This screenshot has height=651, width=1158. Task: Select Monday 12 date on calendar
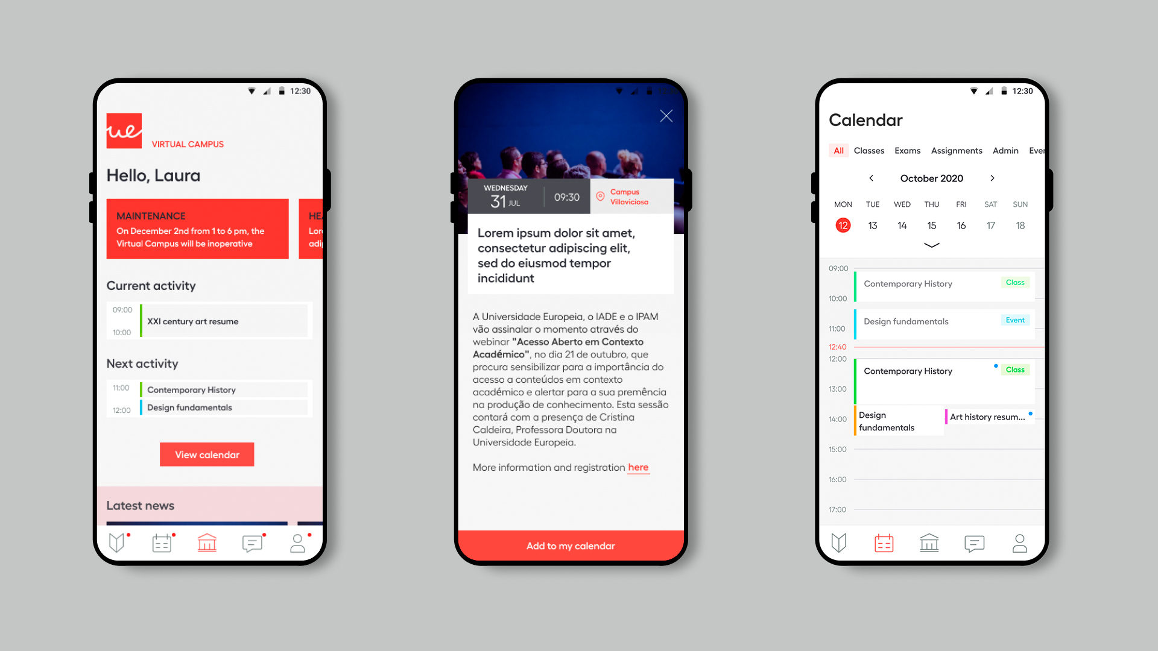[841, 225]
